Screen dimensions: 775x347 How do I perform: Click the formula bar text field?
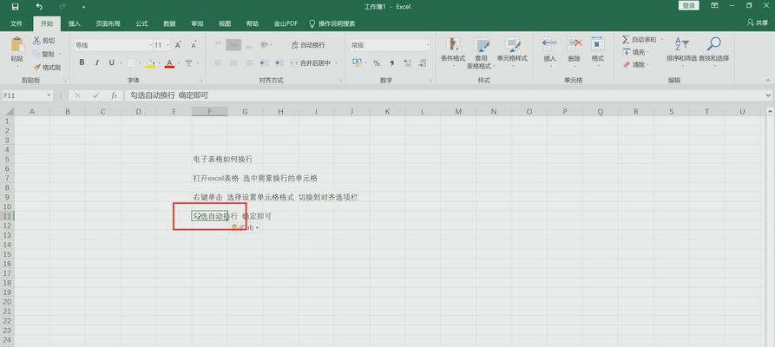pos(434,95)
